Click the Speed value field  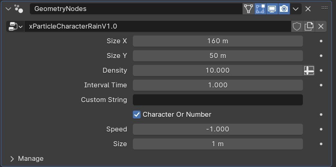pos(217,129)
